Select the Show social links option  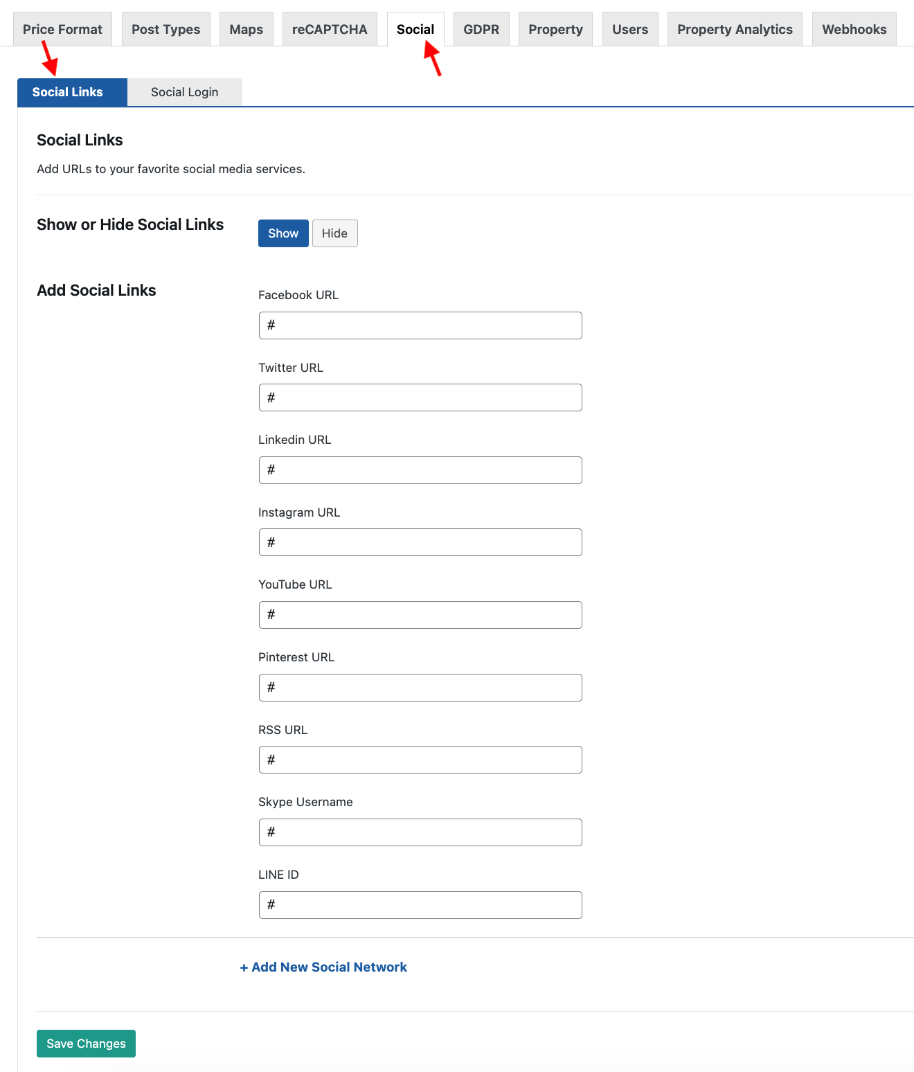point(283,233)
